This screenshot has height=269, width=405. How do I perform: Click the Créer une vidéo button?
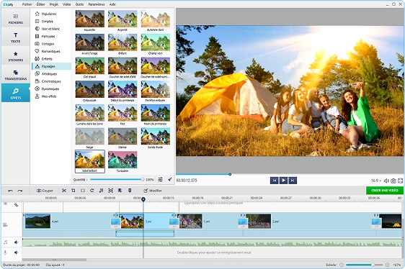(x=385, y=191)
